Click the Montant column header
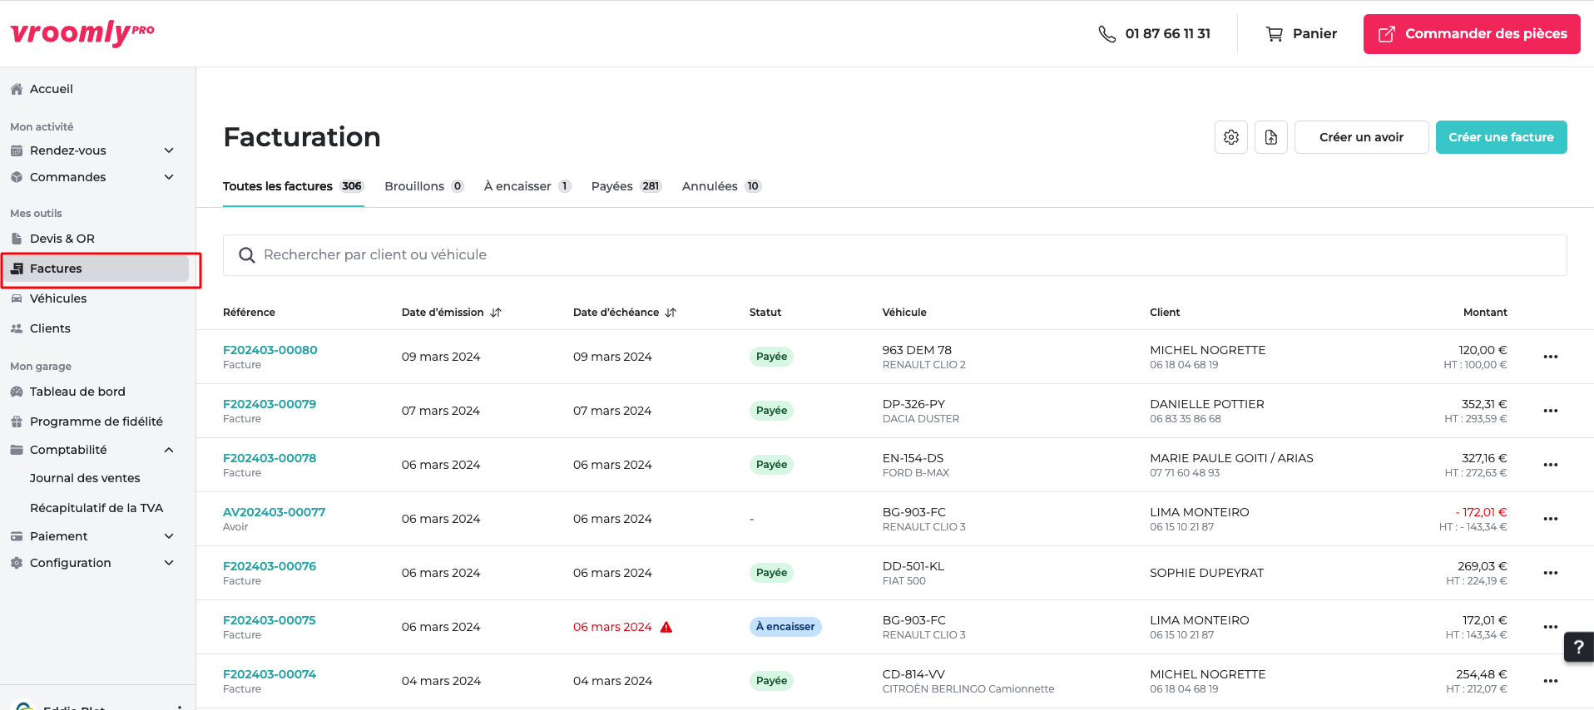 click(1485, 313)
